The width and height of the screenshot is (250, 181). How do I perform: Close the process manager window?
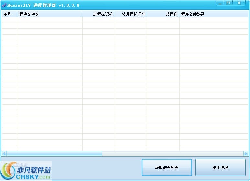point(239,3)
